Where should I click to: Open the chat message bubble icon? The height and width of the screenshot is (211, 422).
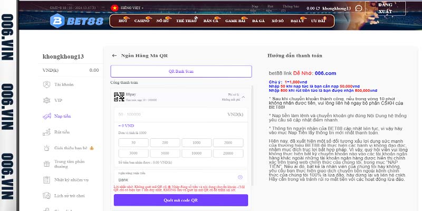click(359, 8)
